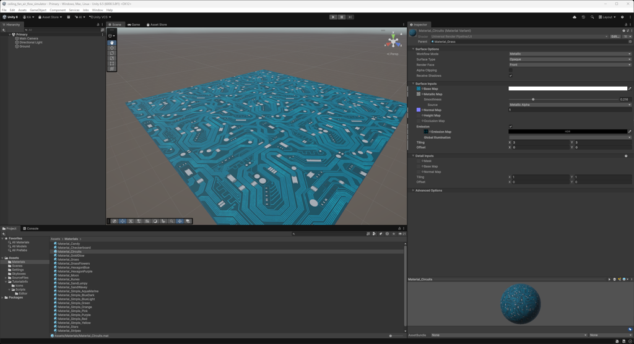This screenshot has height=344, width=634.
Task: Switch to the Asset Store tab
Action: click(x=157, y=25)
